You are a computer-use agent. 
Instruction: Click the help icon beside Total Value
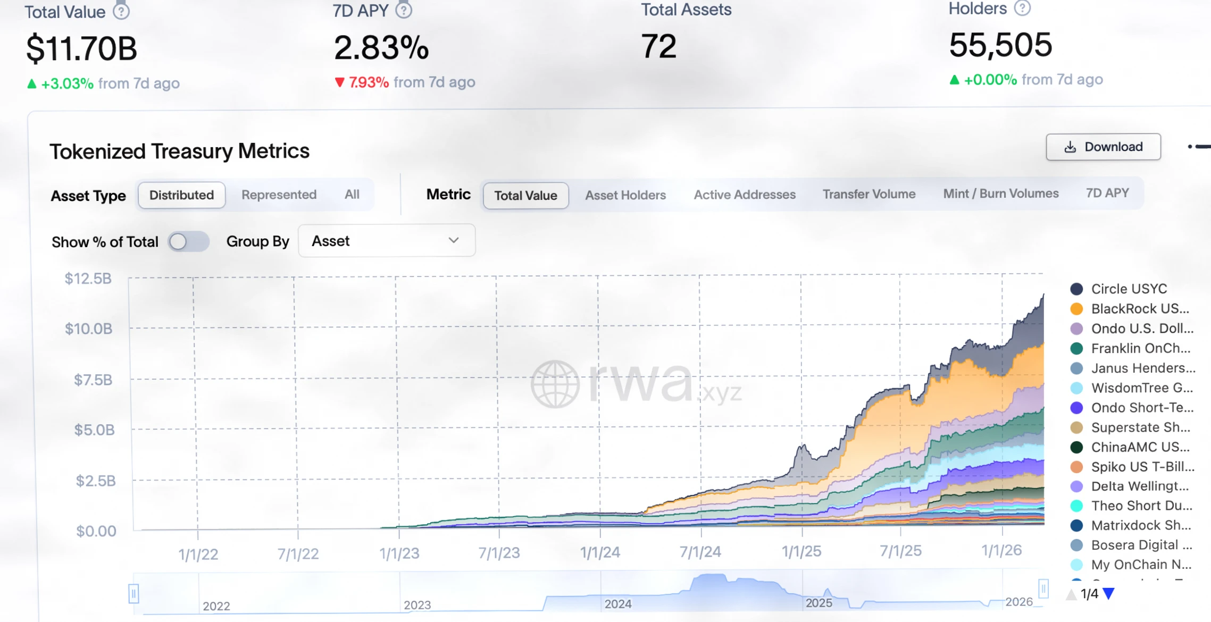tap(121, 11)
